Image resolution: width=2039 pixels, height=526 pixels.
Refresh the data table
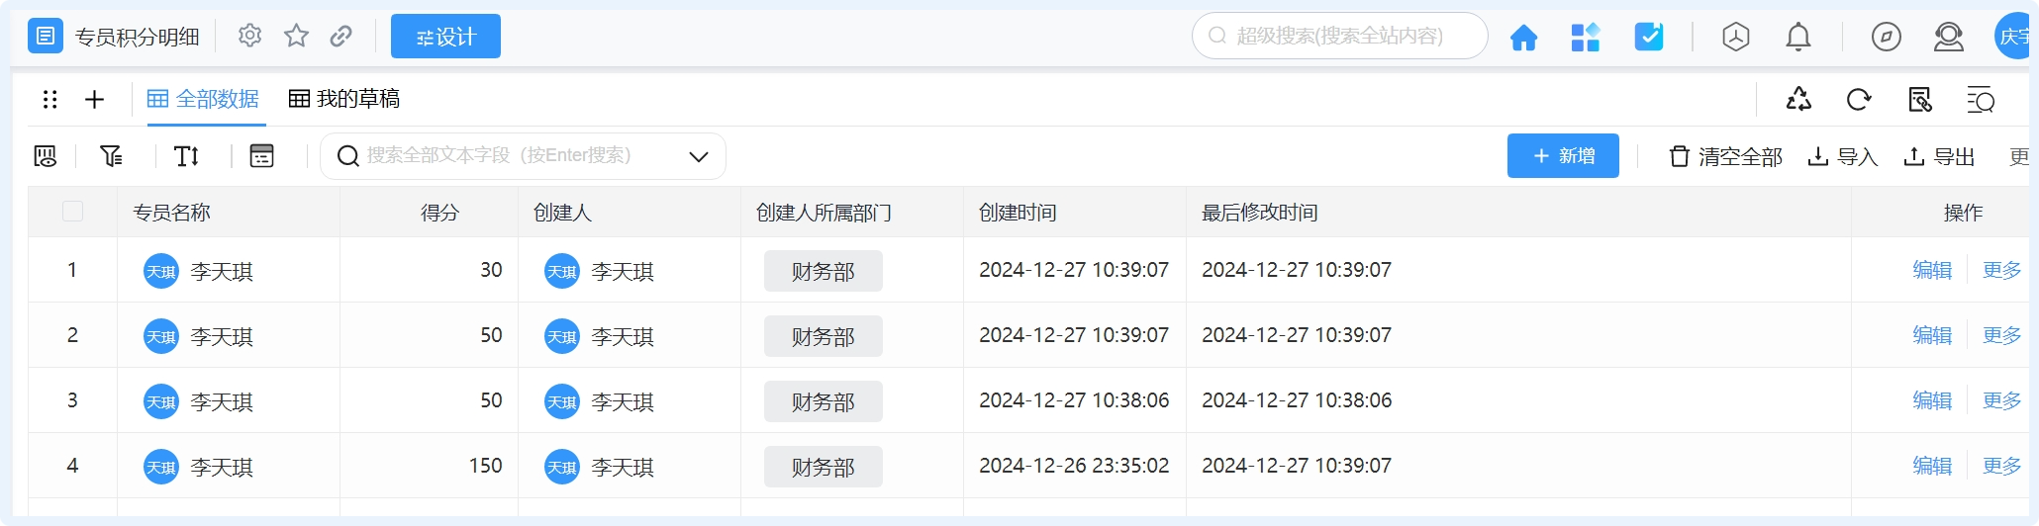pyautogui.click(x=1859, y=99)
